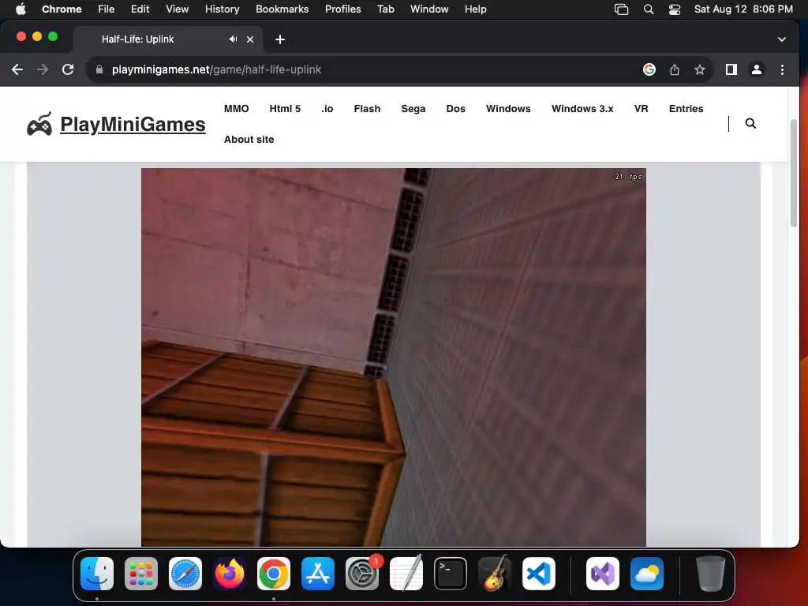808x606 pixels.
Task: Open the File menu
Action: point(107,9)
